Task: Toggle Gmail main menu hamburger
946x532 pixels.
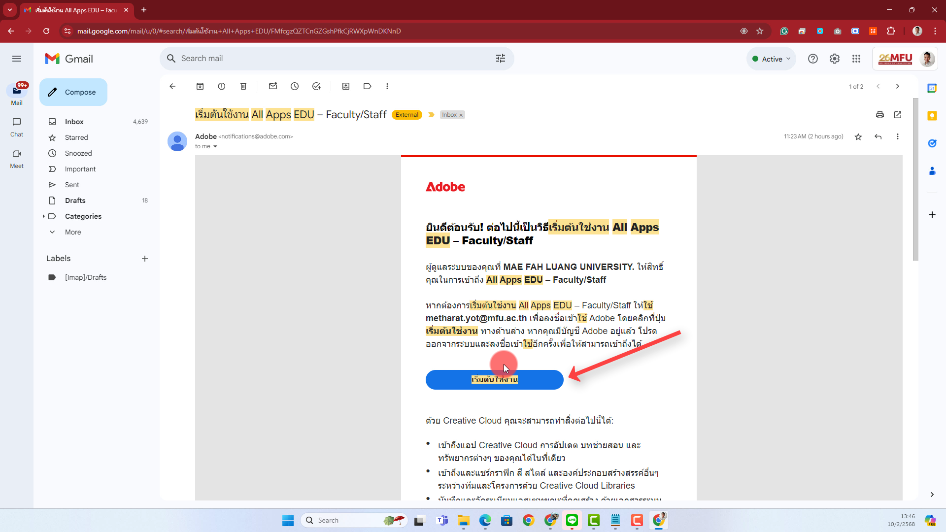Action: 17,59
